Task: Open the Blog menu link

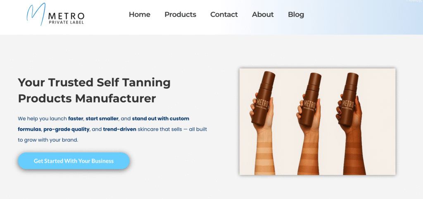Action: click(296, 14)
